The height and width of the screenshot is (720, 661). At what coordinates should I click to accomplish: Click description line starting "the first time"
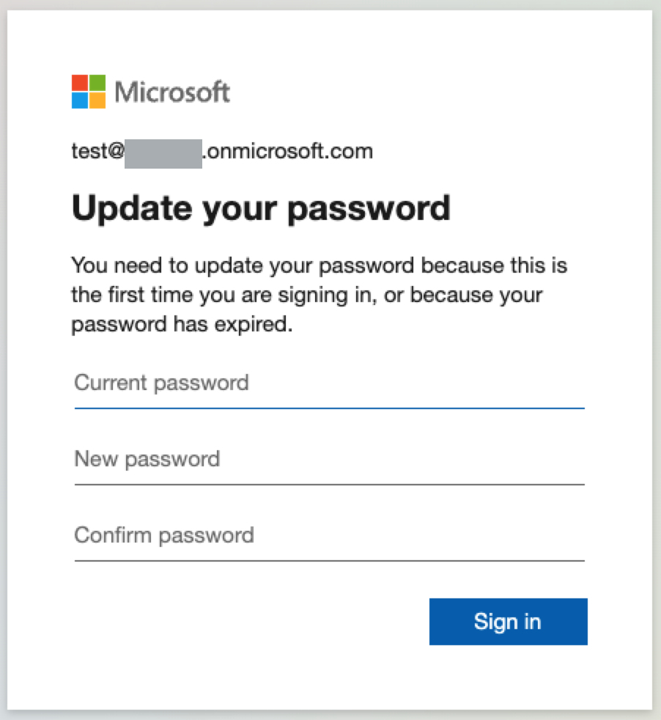click(x=306, y=295)
